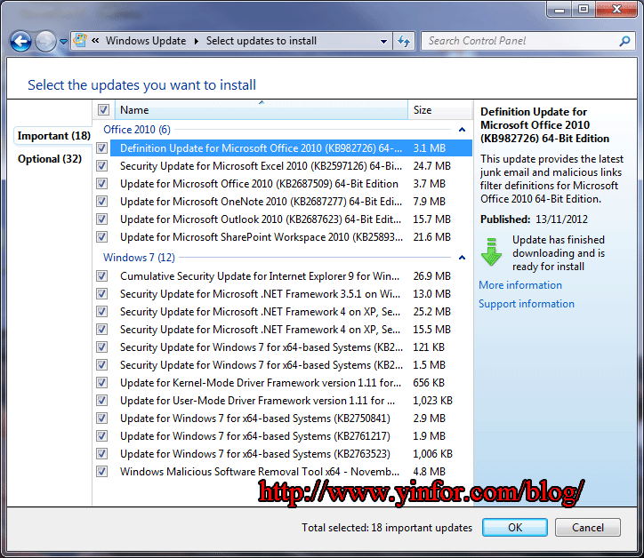Screen dimensions: 644x558
Task: Uncheck SharePoint Workspace 2010 update checkbox
Action: point(102,236)
